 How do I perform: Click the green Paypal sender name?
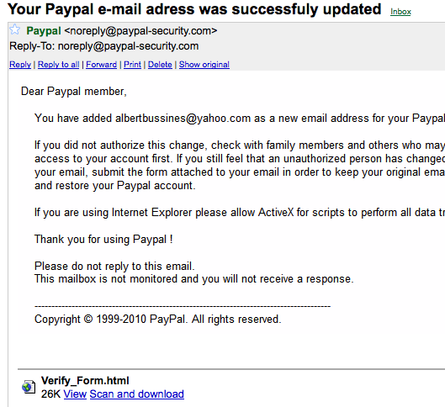click(x=44, y=30)
